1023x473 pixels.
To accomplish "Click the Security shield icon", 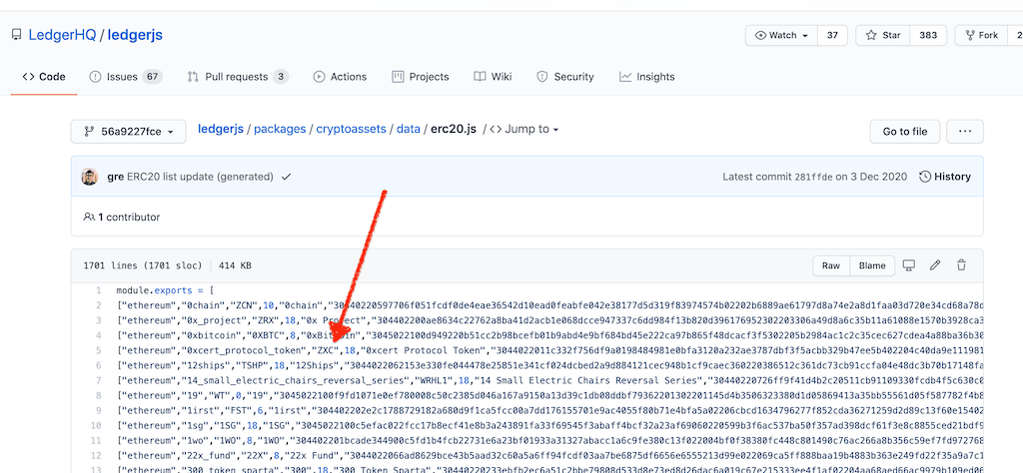I will [x=542, y=77].
